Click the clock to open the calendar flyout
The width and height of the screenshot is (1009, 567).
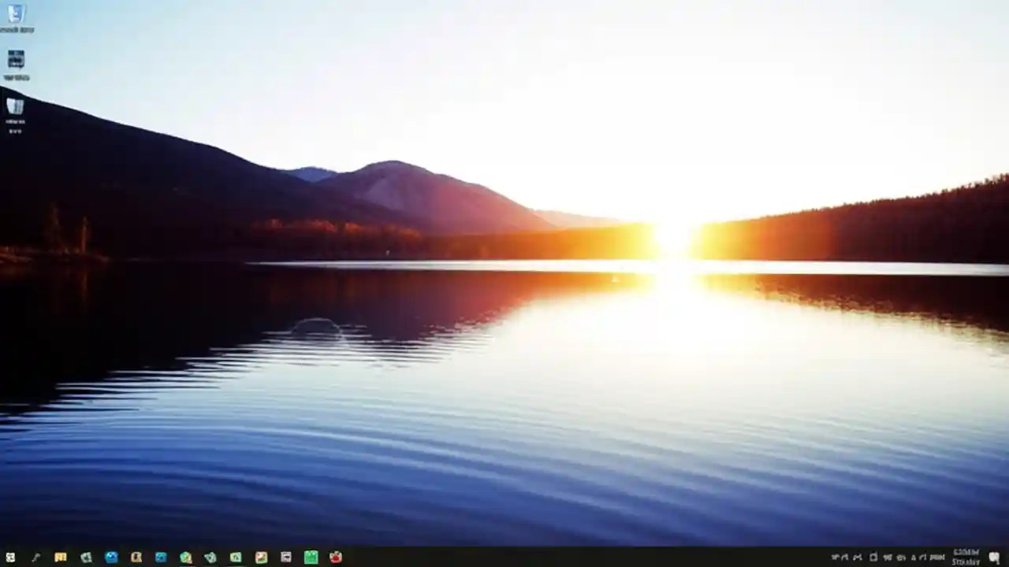tap(963, 558)
